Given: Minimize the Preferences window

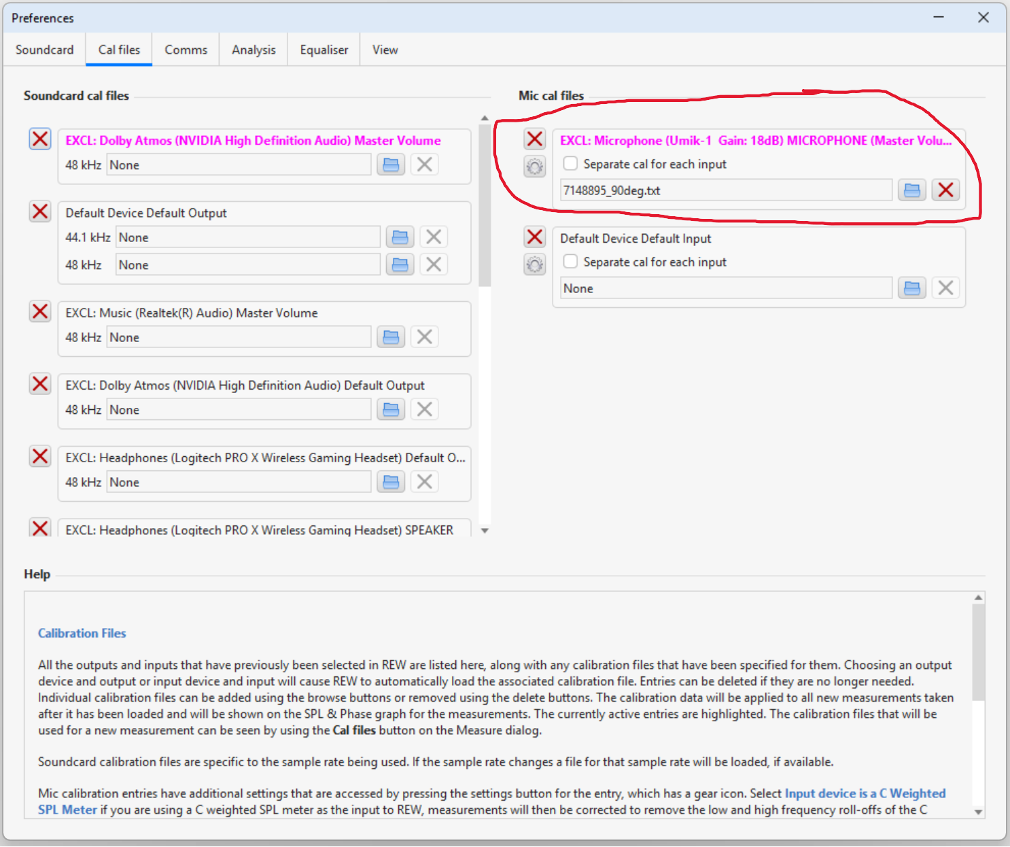Looking at the screenshot, I should (x=939, y=18).
